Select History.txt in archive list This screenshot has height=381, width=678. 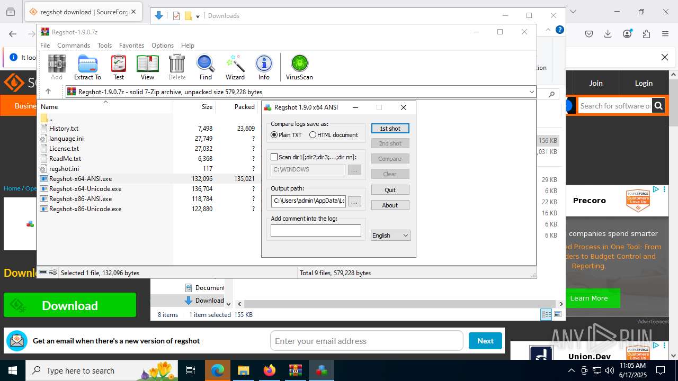point(64,129)
